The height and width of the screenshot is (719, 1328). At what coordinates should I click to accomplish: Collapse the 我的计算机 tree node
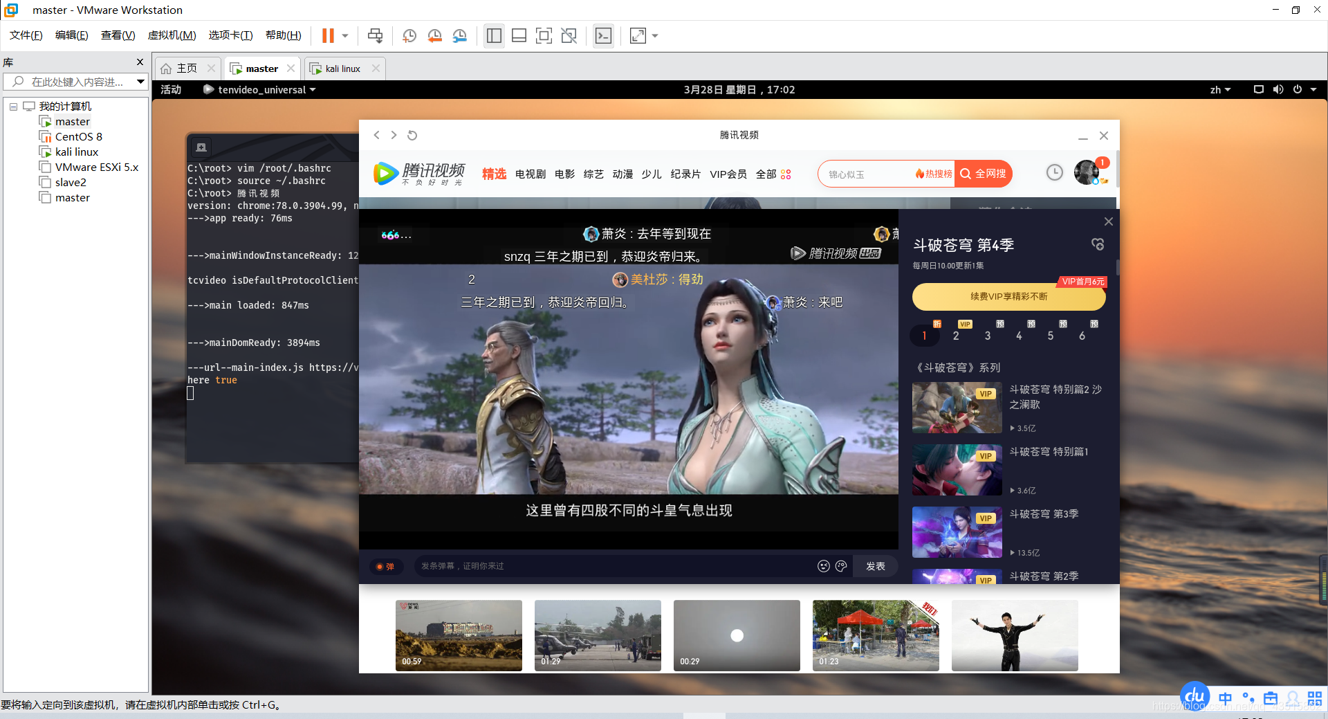coord(13,107)
